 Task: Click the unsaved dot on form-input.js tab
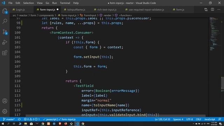(57, 9)
